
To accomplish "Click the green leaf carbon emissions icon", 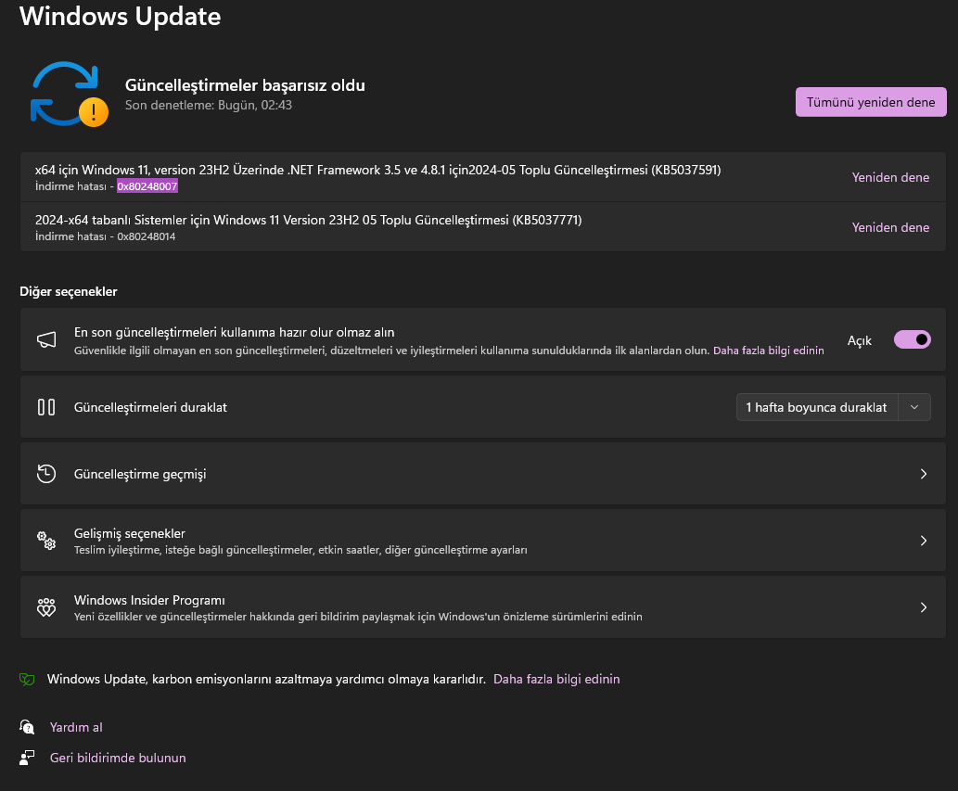I will coord(27,679).
